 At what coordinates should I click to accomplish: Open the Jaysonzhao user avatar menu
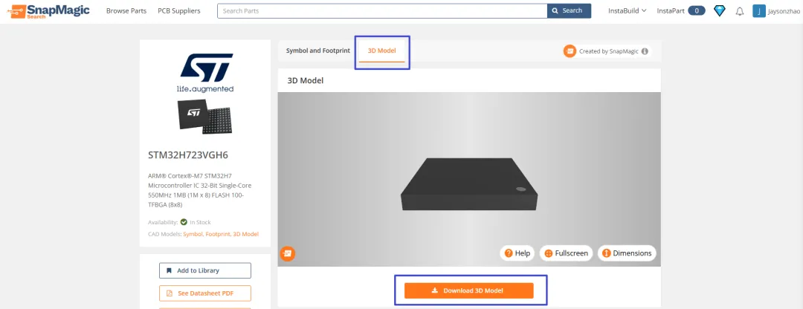758,10
